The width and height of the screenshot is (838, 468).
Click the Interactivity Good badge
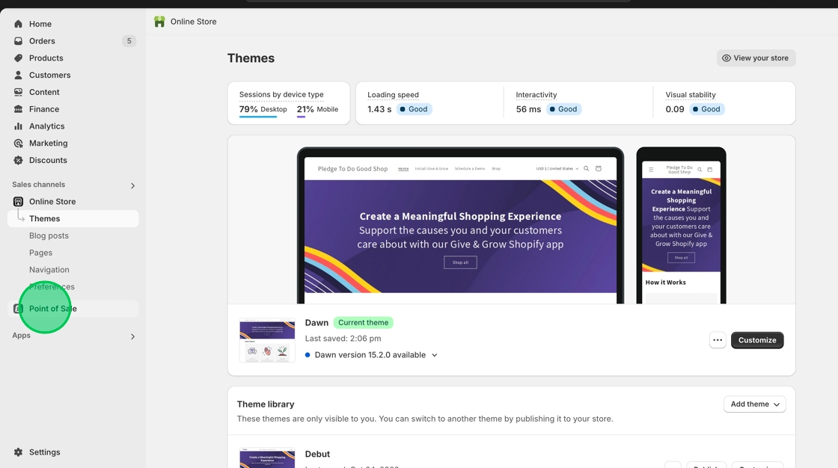[564, 109]
